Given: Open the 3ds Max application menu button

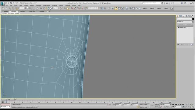Looking at the screenshot, I should (2, 4).
